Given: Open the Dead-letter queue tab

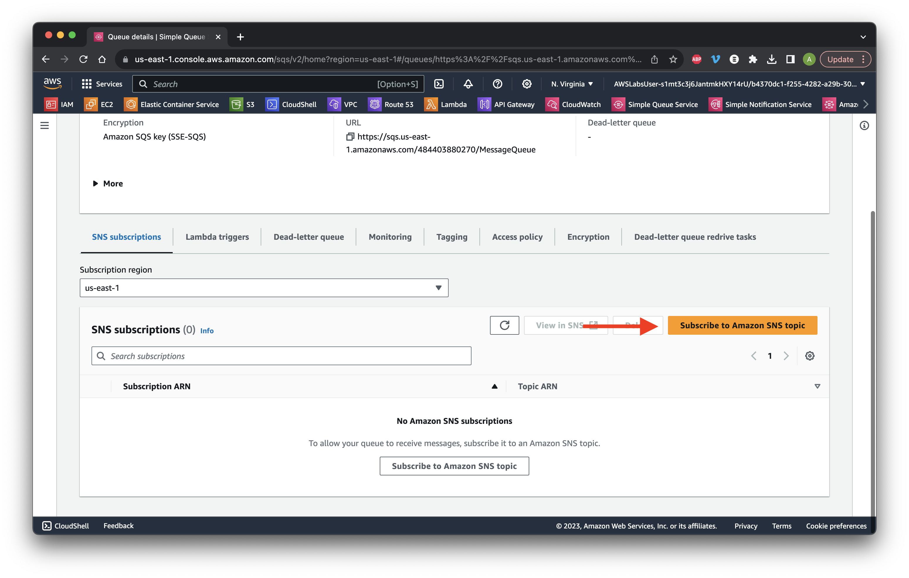Looking at the screenshot, I should pos(308,237).
